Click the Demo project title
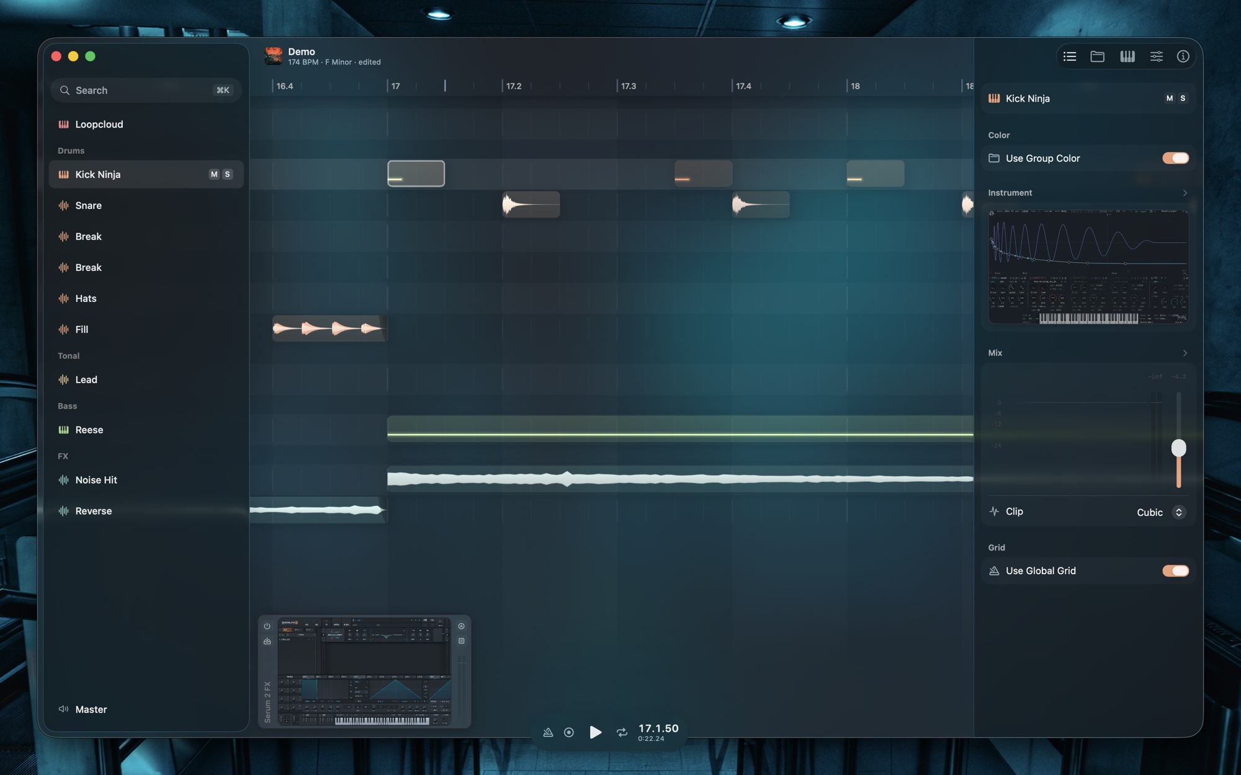The image size is (1241, 775). (302, 51)
